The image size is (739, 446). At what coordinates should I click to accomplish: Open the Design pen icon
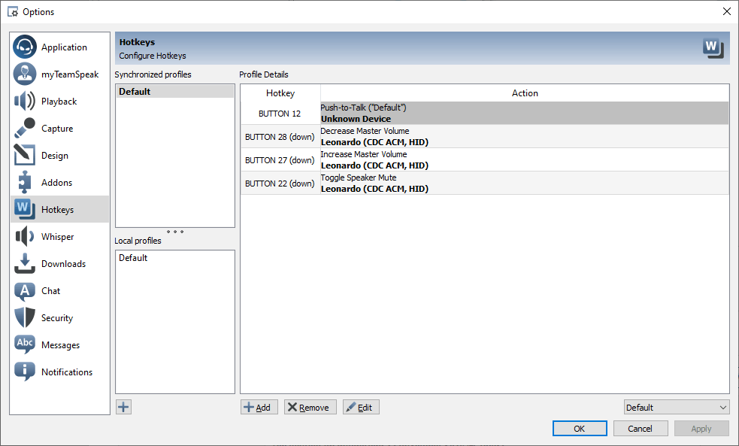25,155
